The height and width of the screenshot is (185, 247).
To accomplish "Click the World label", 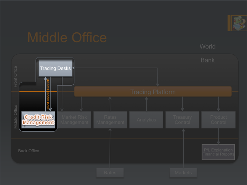I will click(x=207, y=46).
